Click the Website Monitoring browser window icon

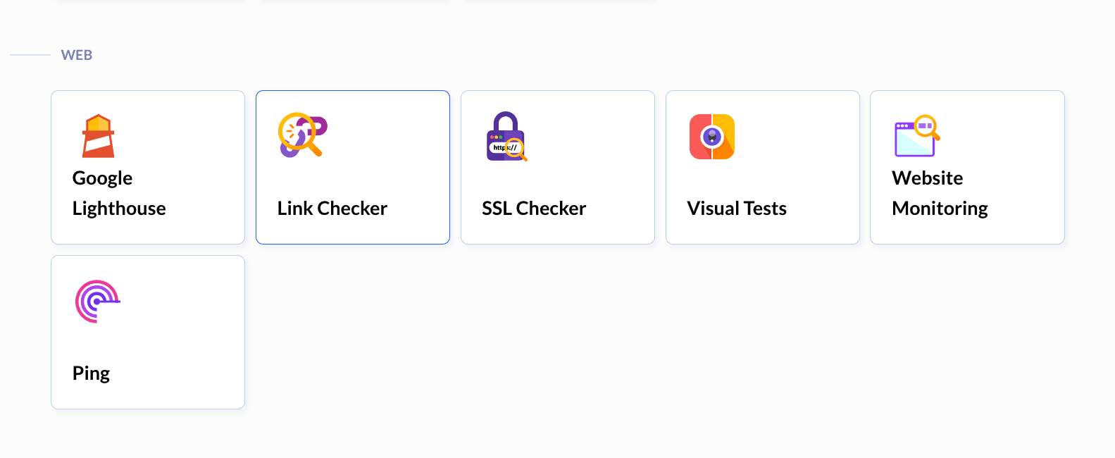pyautogui.click(x=915, y=139)
